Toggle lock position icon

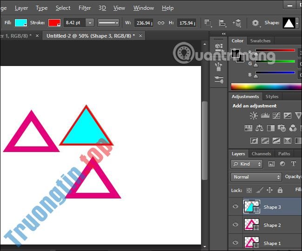tap(269, 190)
